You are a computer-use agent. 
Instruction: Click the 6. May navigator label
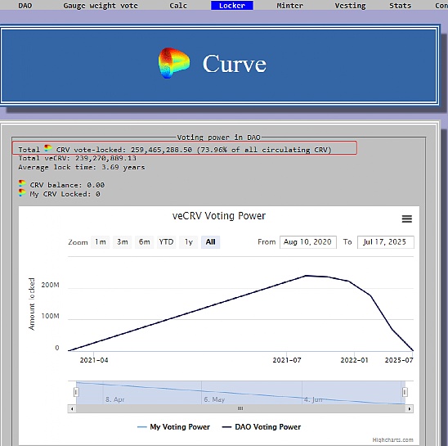[x=214, y=399]
